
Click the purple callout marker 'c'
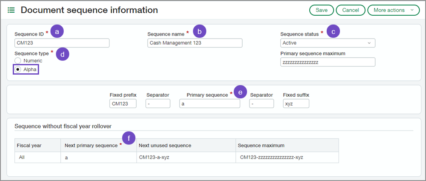[x=333, y=31]
